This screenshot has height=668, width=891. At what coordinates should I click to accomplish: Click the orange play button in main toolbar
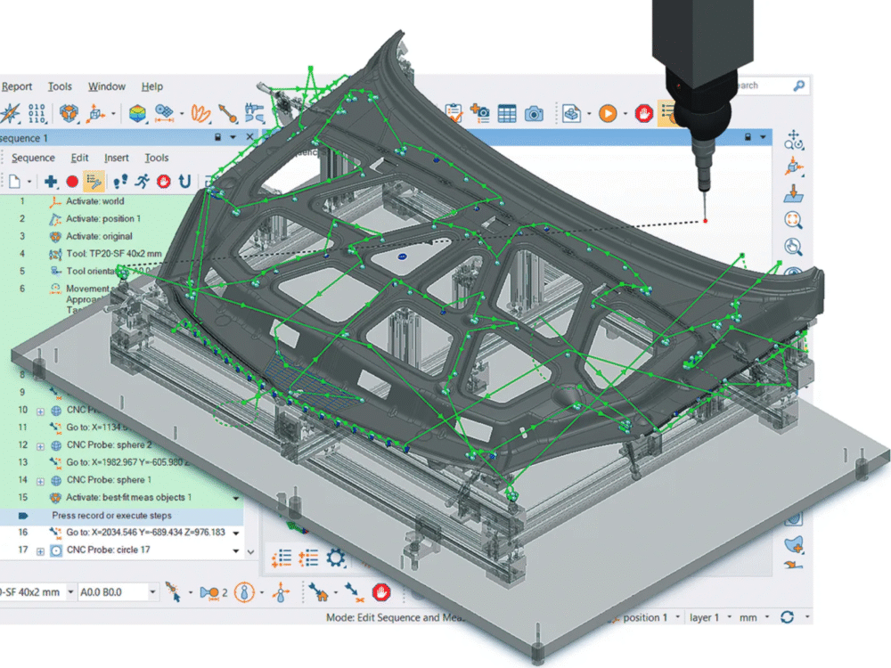coord(608,114)
